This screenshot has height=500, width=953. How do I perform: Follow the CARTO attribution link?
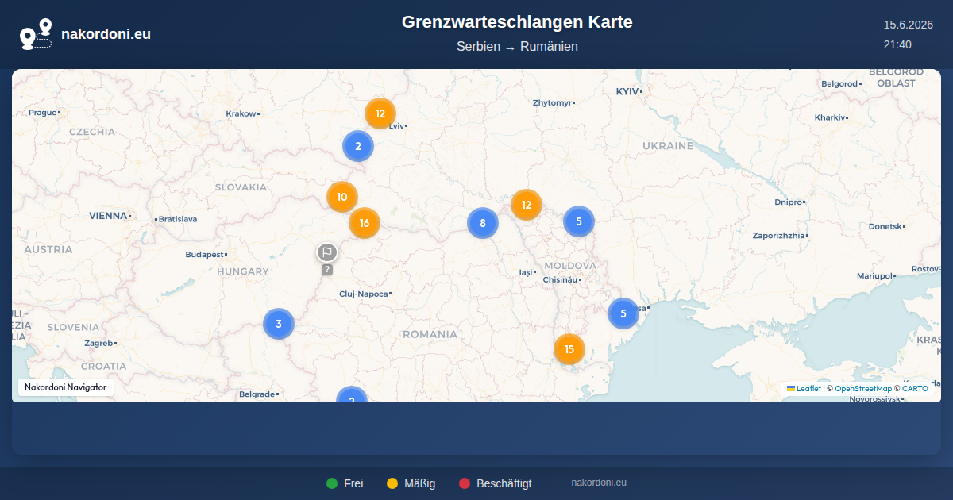[915, 389]
